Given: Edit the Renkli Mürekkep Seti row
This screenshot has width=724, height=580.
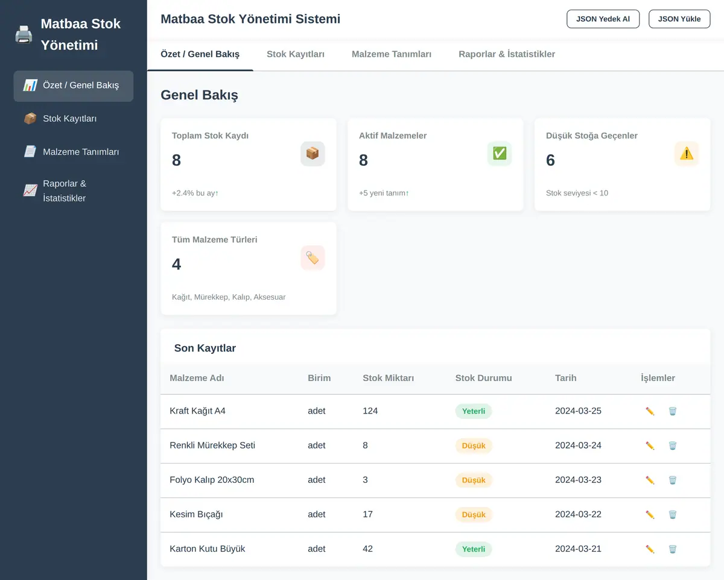Looking at the screenshot, I should coord(650,446).
